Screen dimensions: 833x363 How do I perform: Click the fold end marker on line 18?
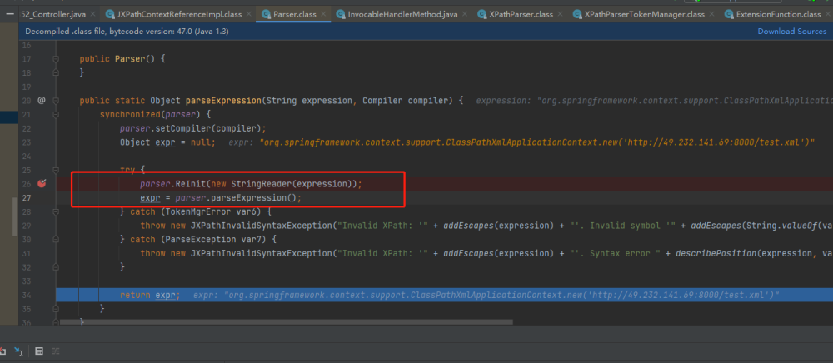(x=56, y=72)
